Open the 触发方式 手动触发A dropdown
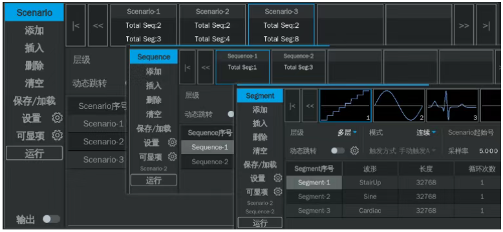Viewport: 503px width, 232px height. [x=418, y=151]
